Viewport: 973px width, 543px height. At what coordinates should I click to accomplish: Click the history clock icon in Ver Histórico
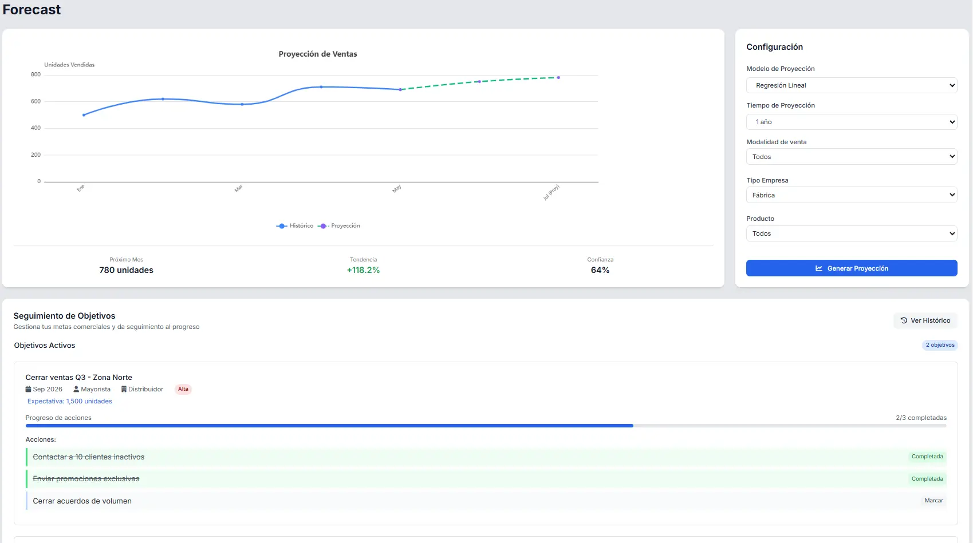pyautogui.click(x=904, y=320)
